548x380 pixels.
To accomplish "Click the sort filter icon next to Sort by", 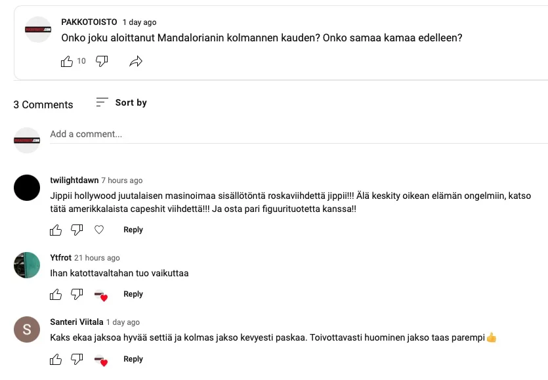I will pyautogui.click(x=102, y=102).
